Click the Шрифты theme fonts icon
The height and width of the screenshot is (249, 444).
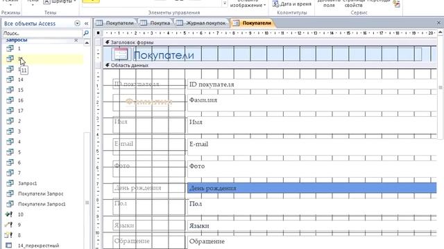[47, 2]
